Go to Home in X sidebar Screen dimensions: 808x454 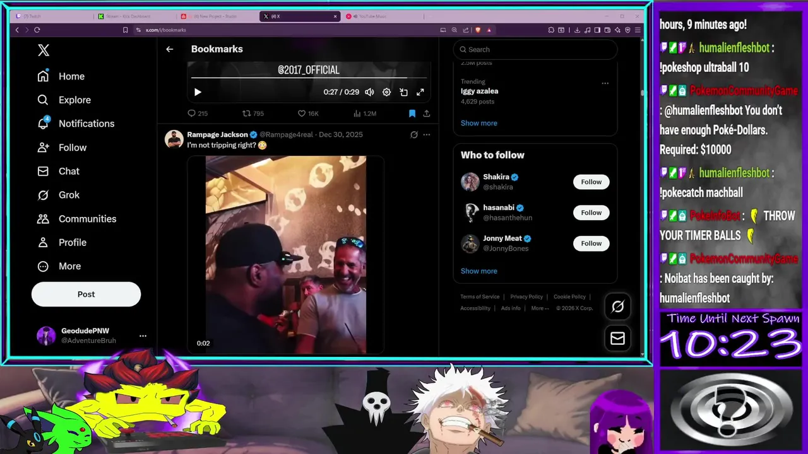[x=61, y=76]
